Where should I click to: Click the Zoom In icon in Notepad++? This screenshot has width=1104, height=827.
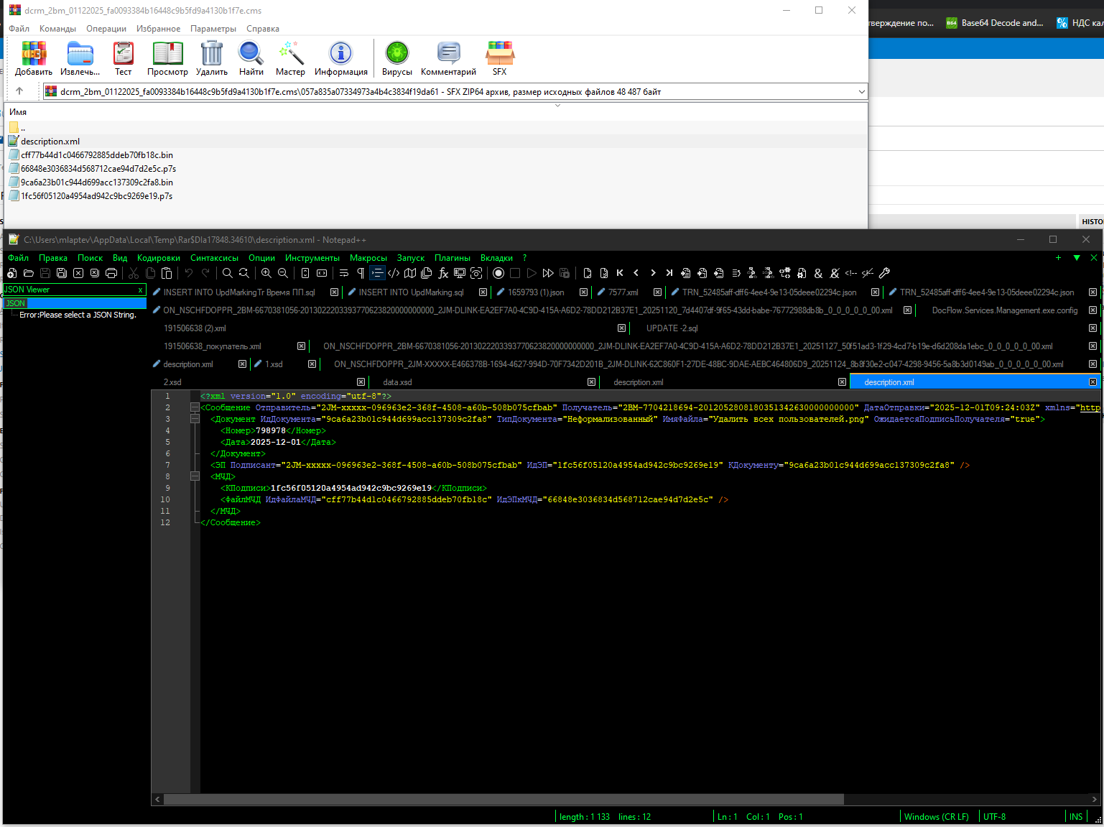(266, 273)
